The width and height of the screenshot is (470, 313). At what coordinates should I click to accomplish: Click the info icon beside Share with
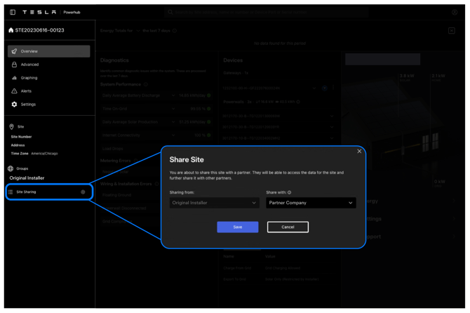289,192
